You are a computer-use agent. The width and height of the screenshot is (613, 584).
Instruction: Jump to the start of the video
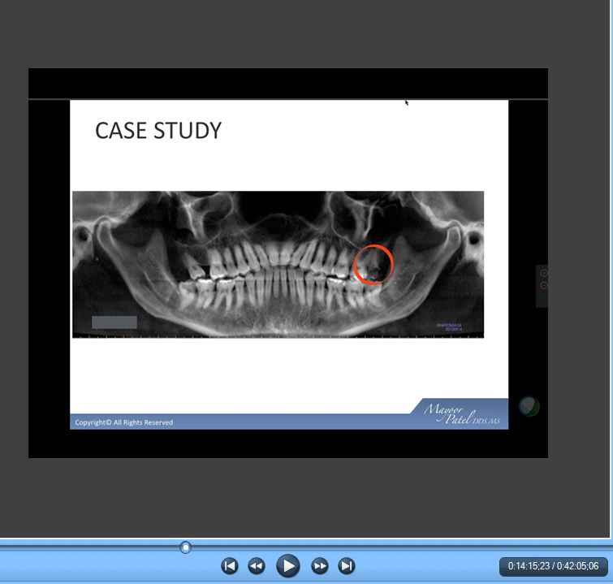(230, 566)
